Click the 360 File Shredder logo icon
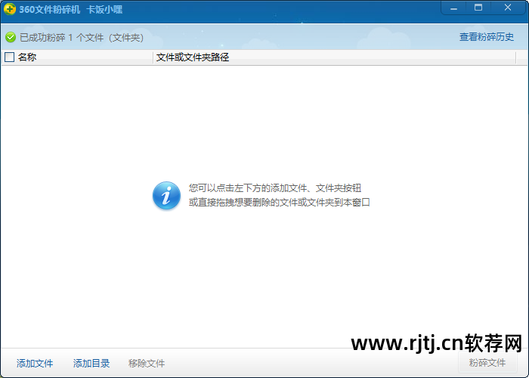 pos(10,9)
